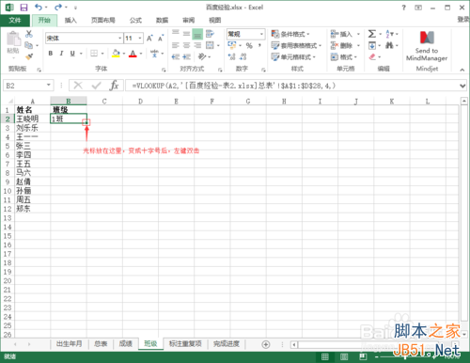Increase decimal places

click(x=231, y=56)
